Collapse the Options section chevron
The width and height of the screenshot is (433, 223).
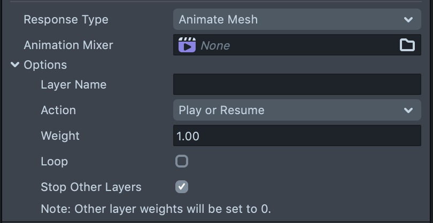[15, 65]
